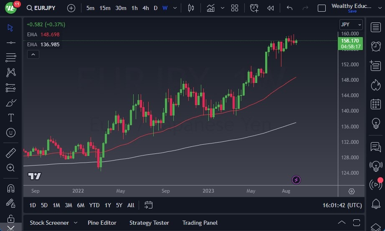Open the alerts alarm clock panel
Screen dimensions: 385x231
375,46
